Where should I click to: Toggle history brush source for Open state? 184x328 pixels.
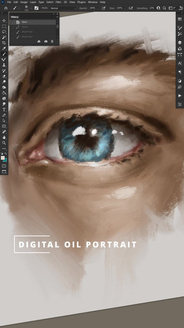[x=12, y=22]
